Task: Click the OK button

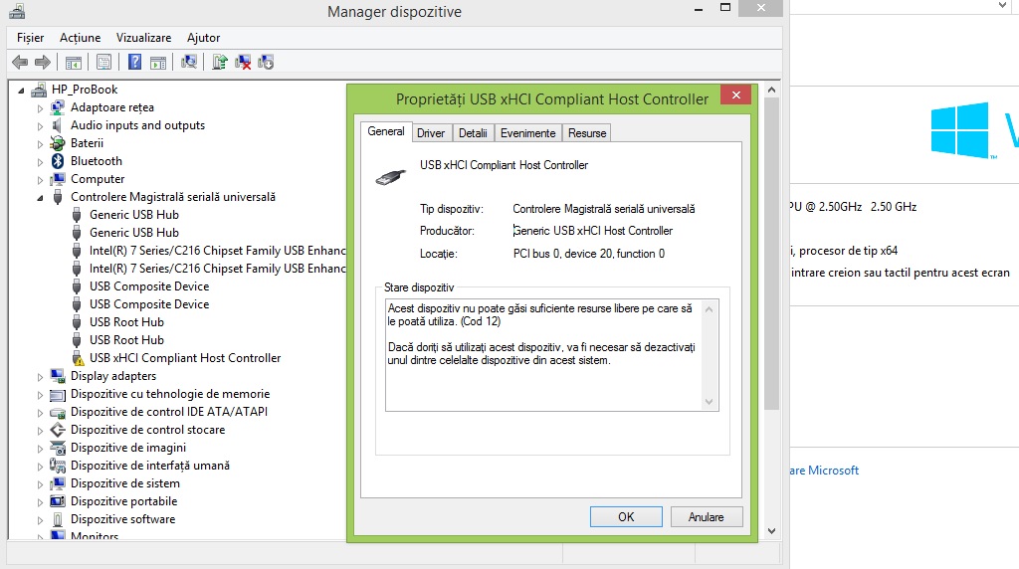Action: (x=626, y=517)
